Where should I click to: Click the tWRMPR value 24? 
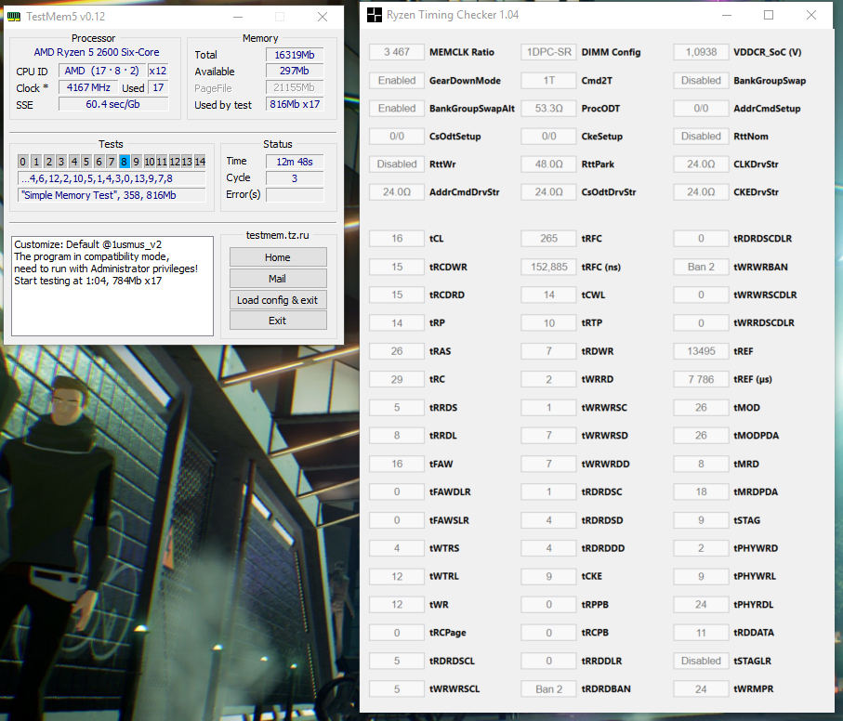701,689
